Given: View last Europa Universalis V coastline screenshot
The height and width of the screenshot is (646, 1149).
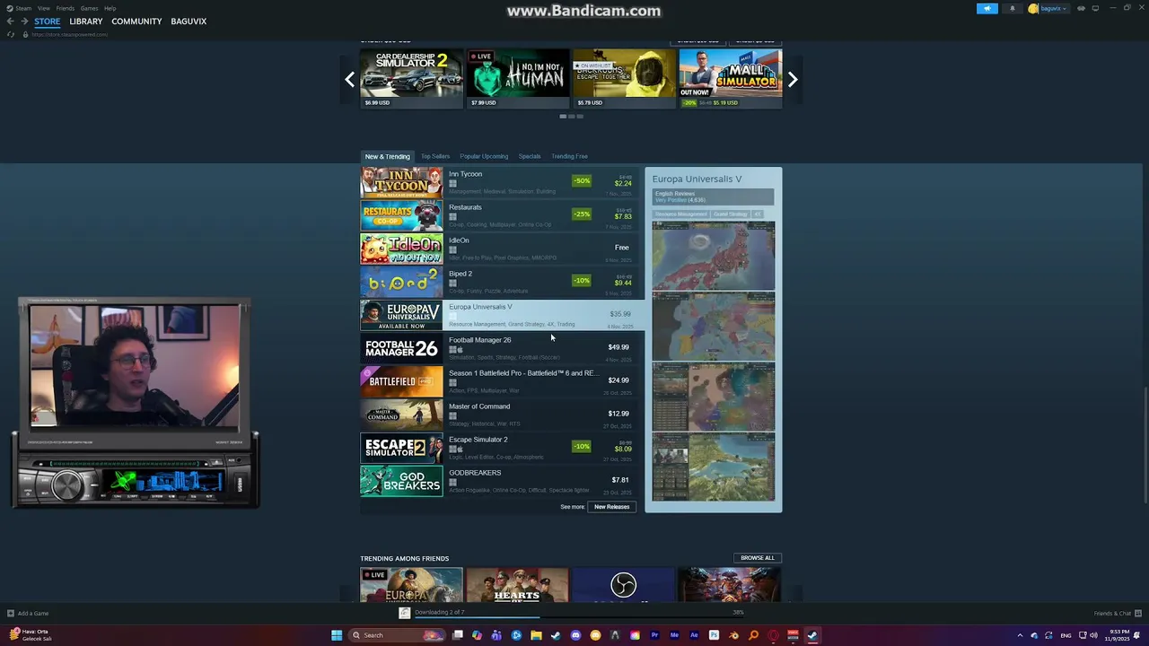Looking at the screenshot, I should coord(714,467).
